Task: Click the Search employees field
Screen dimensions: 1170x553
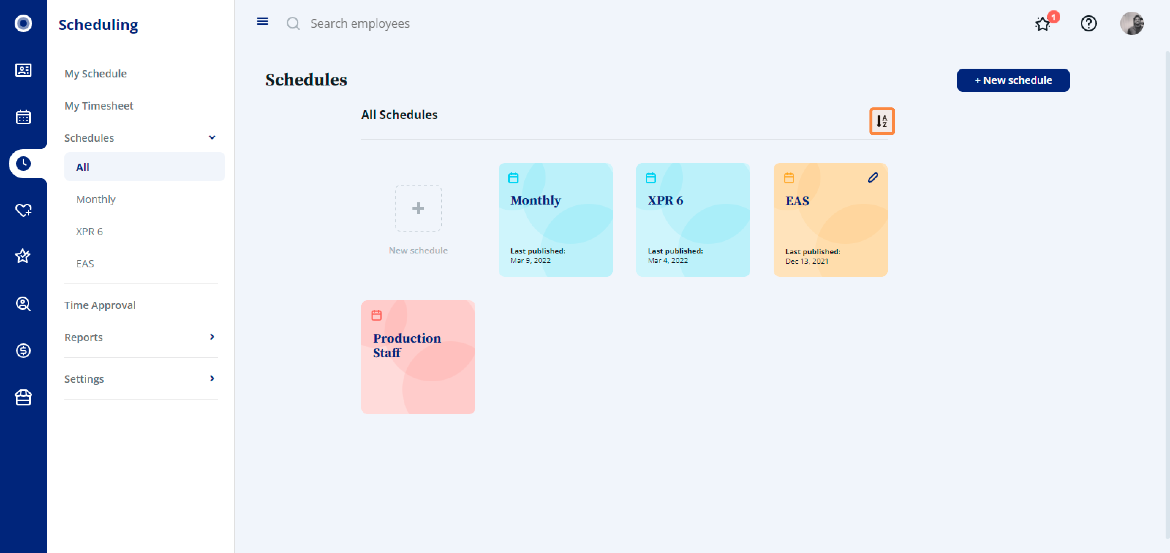Action: 360,24
